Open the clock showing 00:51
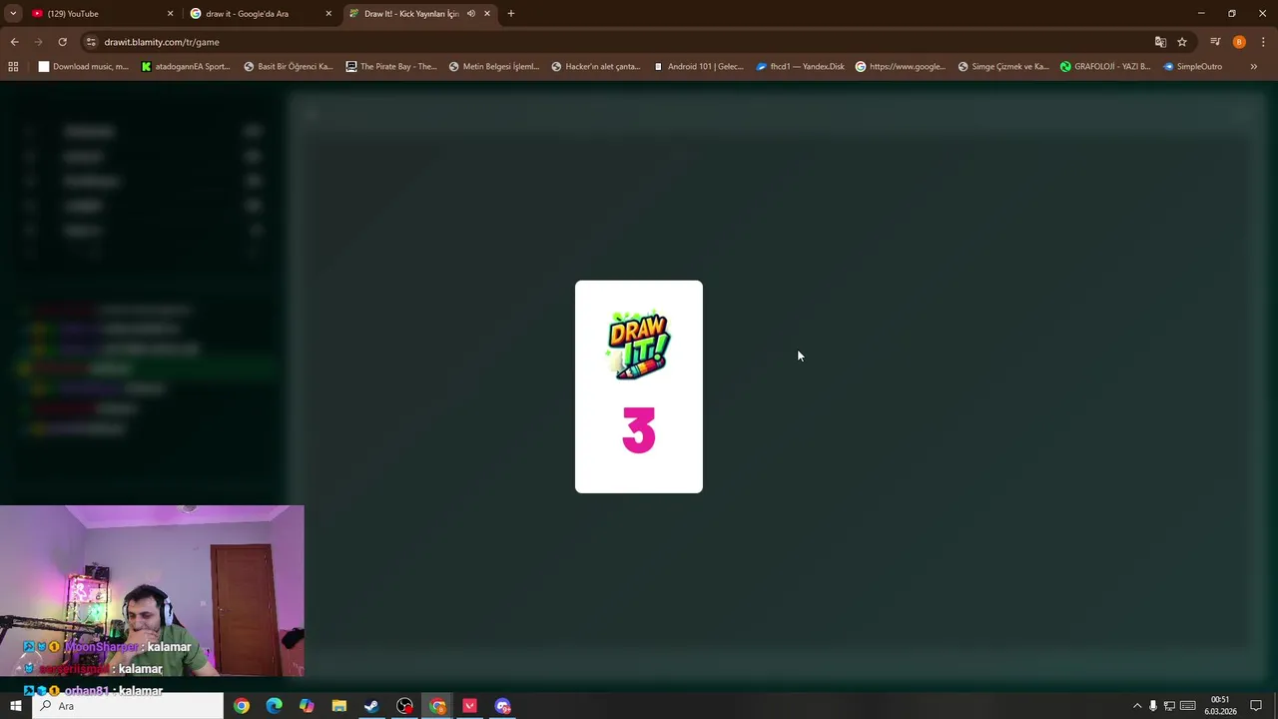 [x=1220, y=706]
